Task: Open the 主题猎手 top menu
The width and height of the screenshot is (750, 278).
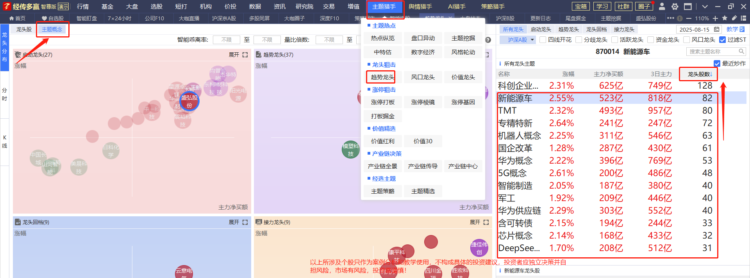Action: pos(384,7)
